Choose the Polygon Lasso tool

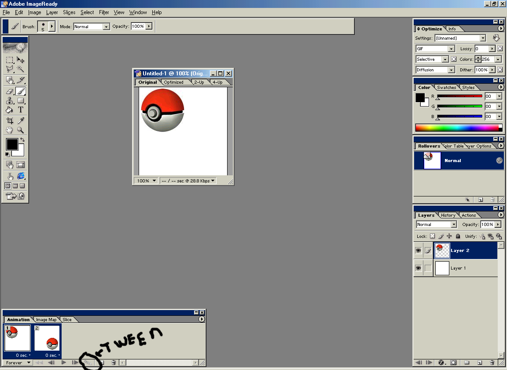point(10,69)
